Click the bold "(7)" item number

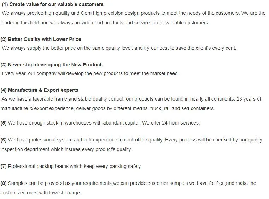tap(4, 166)
